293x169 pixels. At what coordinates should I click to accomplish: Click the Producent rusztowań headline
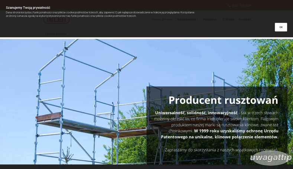[223, 100]
